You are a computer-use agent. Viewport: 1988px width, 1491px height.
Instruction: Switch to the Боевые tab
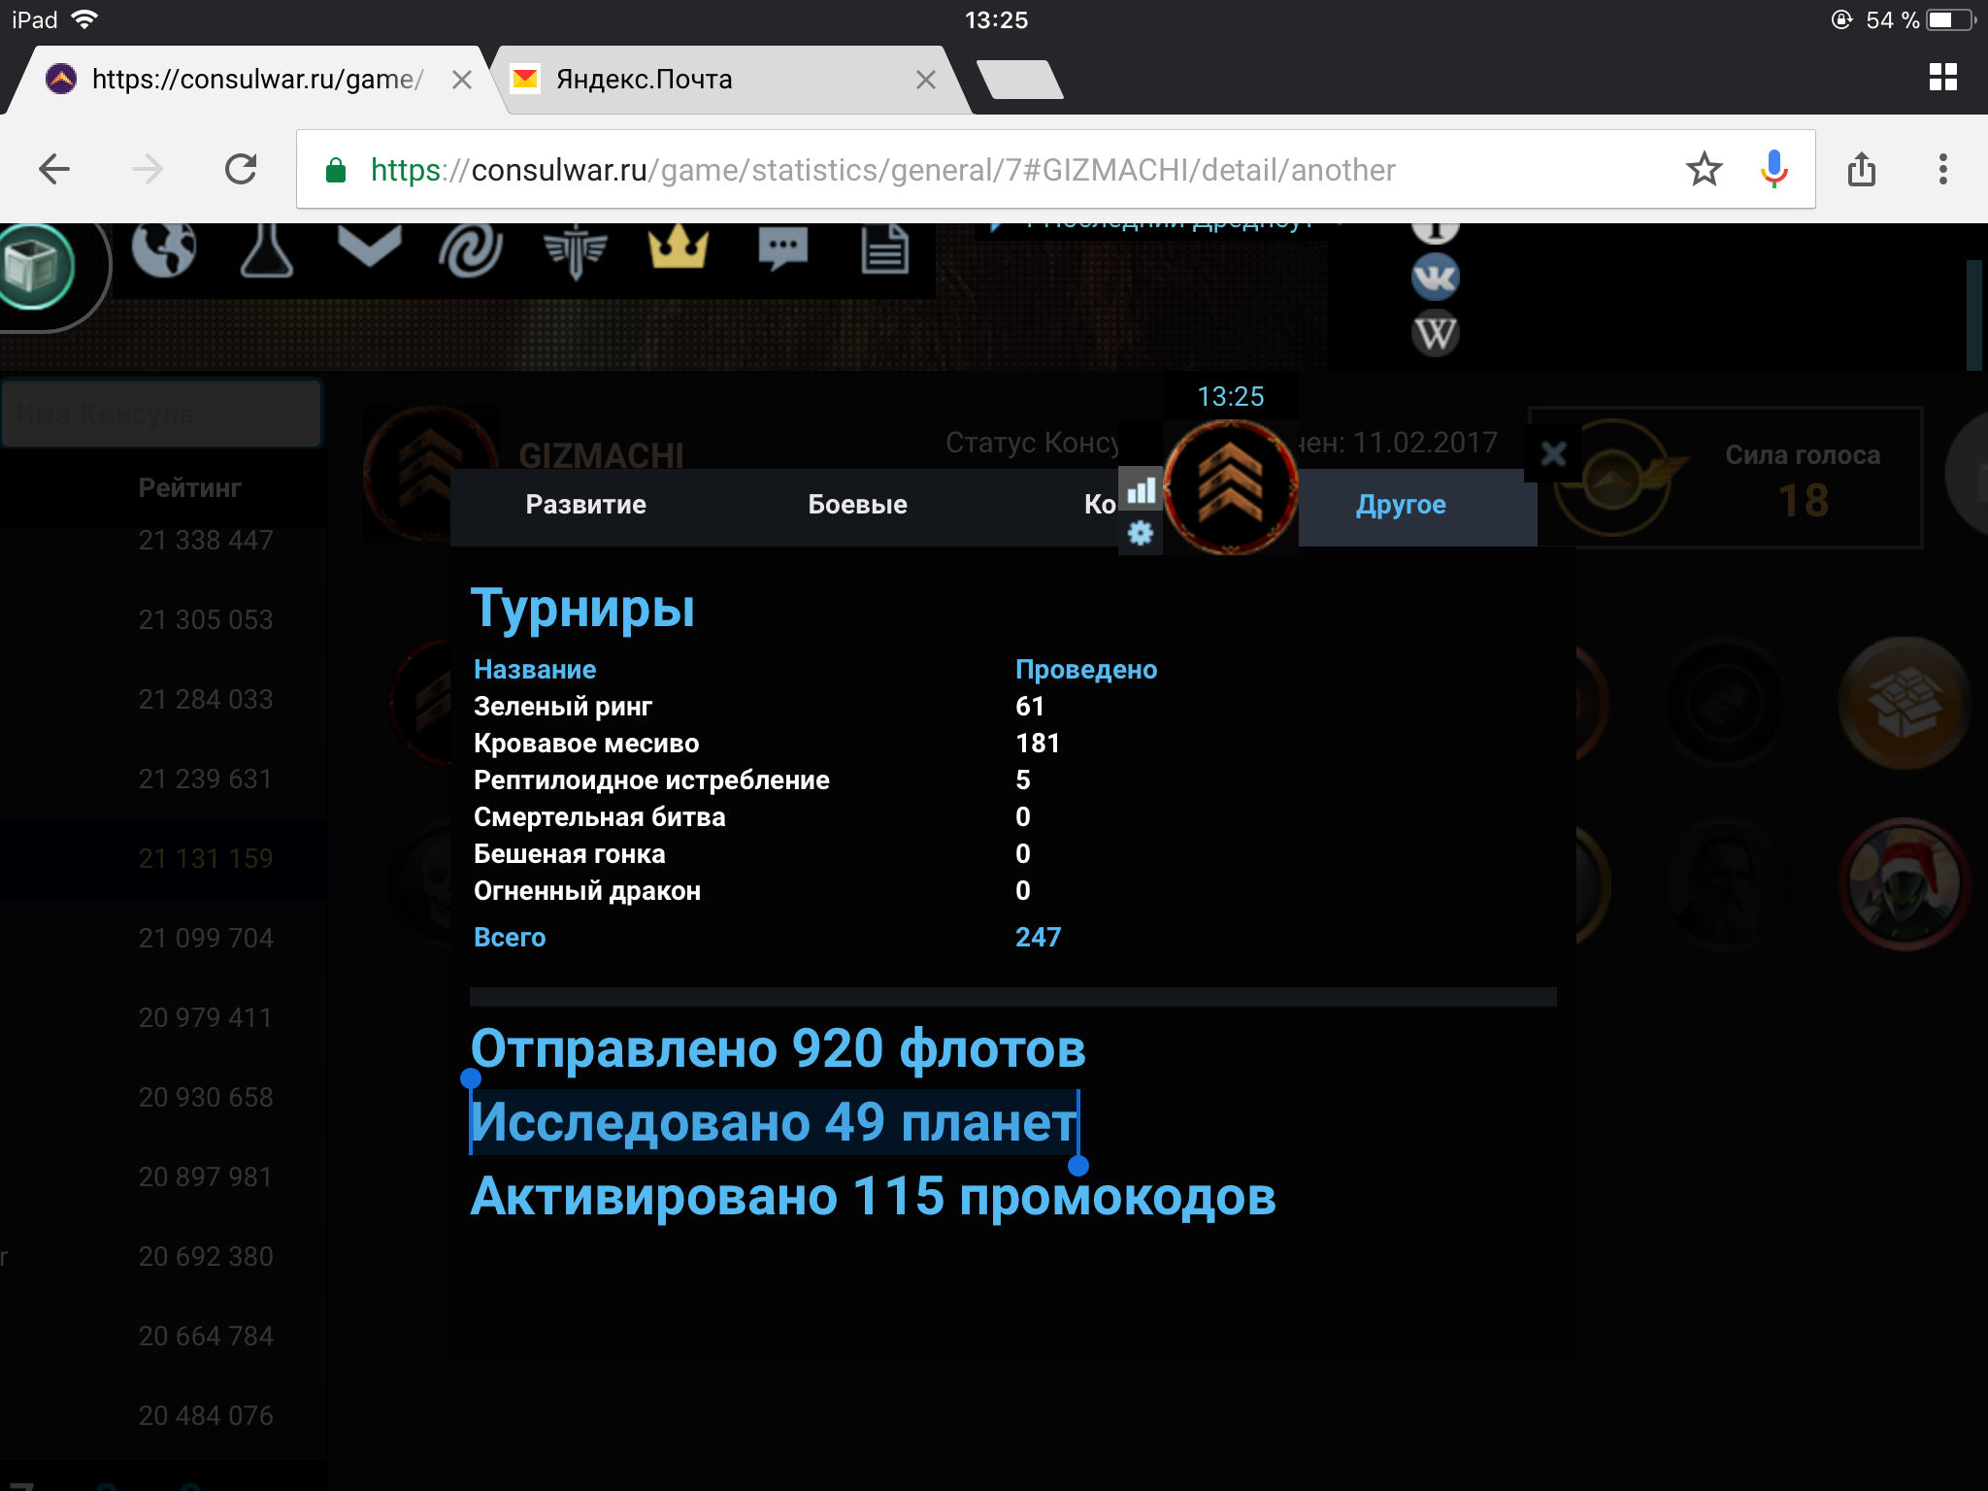[857, 505]
